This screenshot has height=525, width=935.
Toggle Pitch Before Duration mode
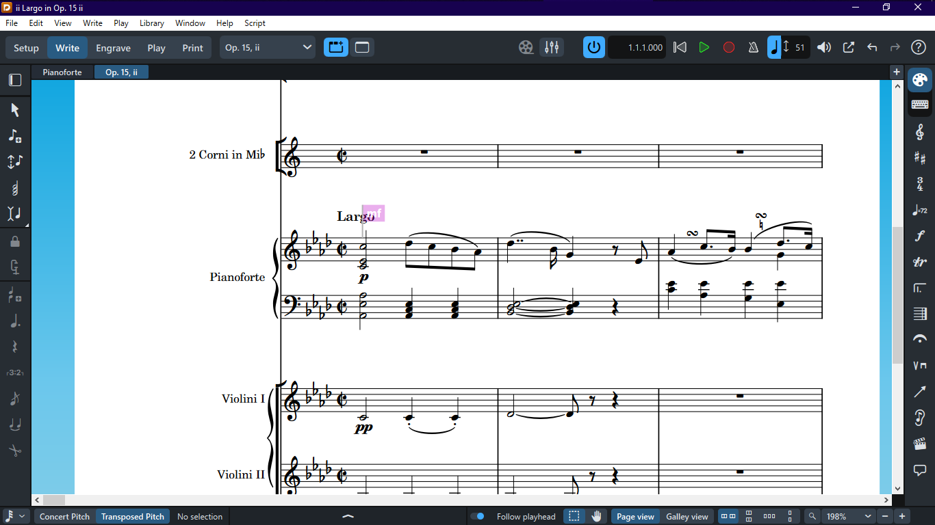pos(15,162)
